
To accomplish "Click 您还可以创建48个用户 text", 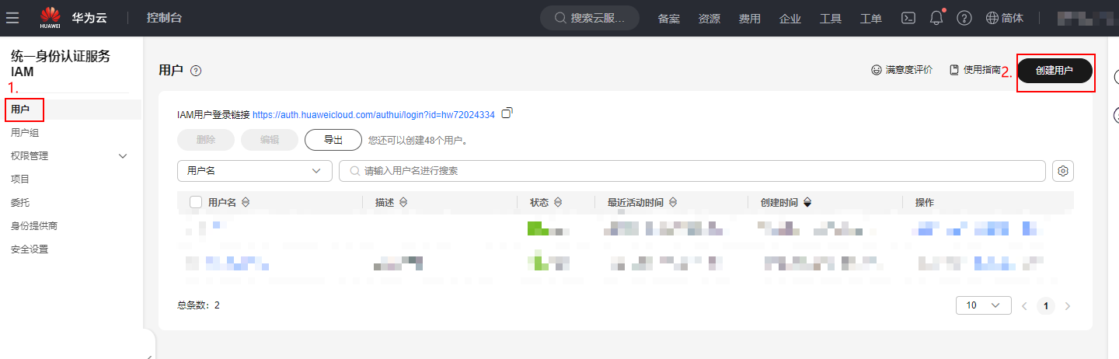I will (417, 141).
